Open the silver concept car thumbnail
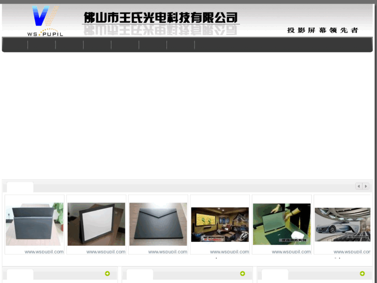Image resolution: width=377 pixels, height=283 pixels. click(343, 224)
